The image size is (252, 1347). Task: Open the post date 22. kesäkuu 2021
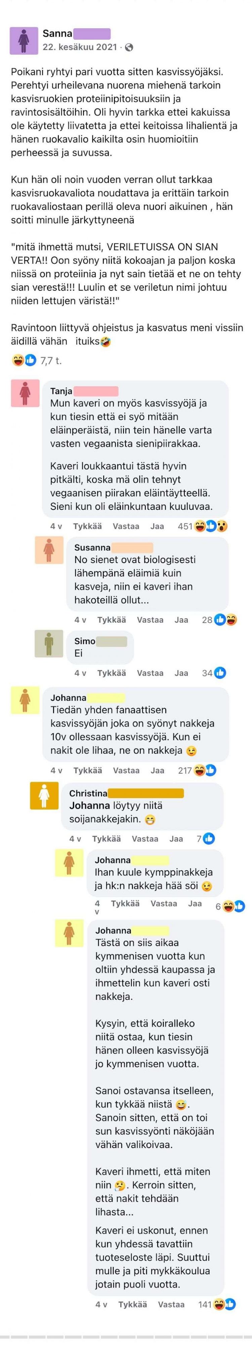coord(80,47)
